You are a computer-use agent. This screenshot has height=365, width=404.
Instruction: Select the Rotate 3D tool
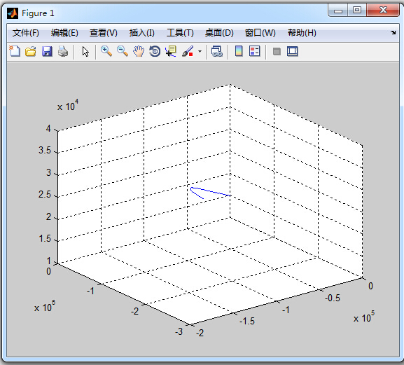click(155, 51)
